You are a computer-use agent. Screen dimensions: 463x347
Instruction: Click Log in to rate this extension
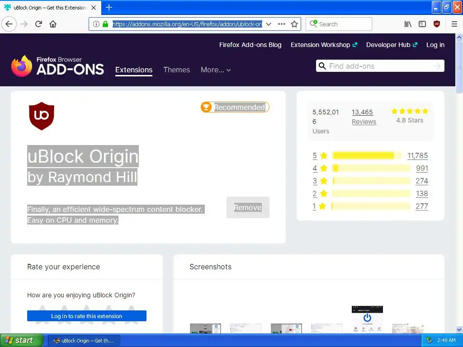[x=87, y=316]
